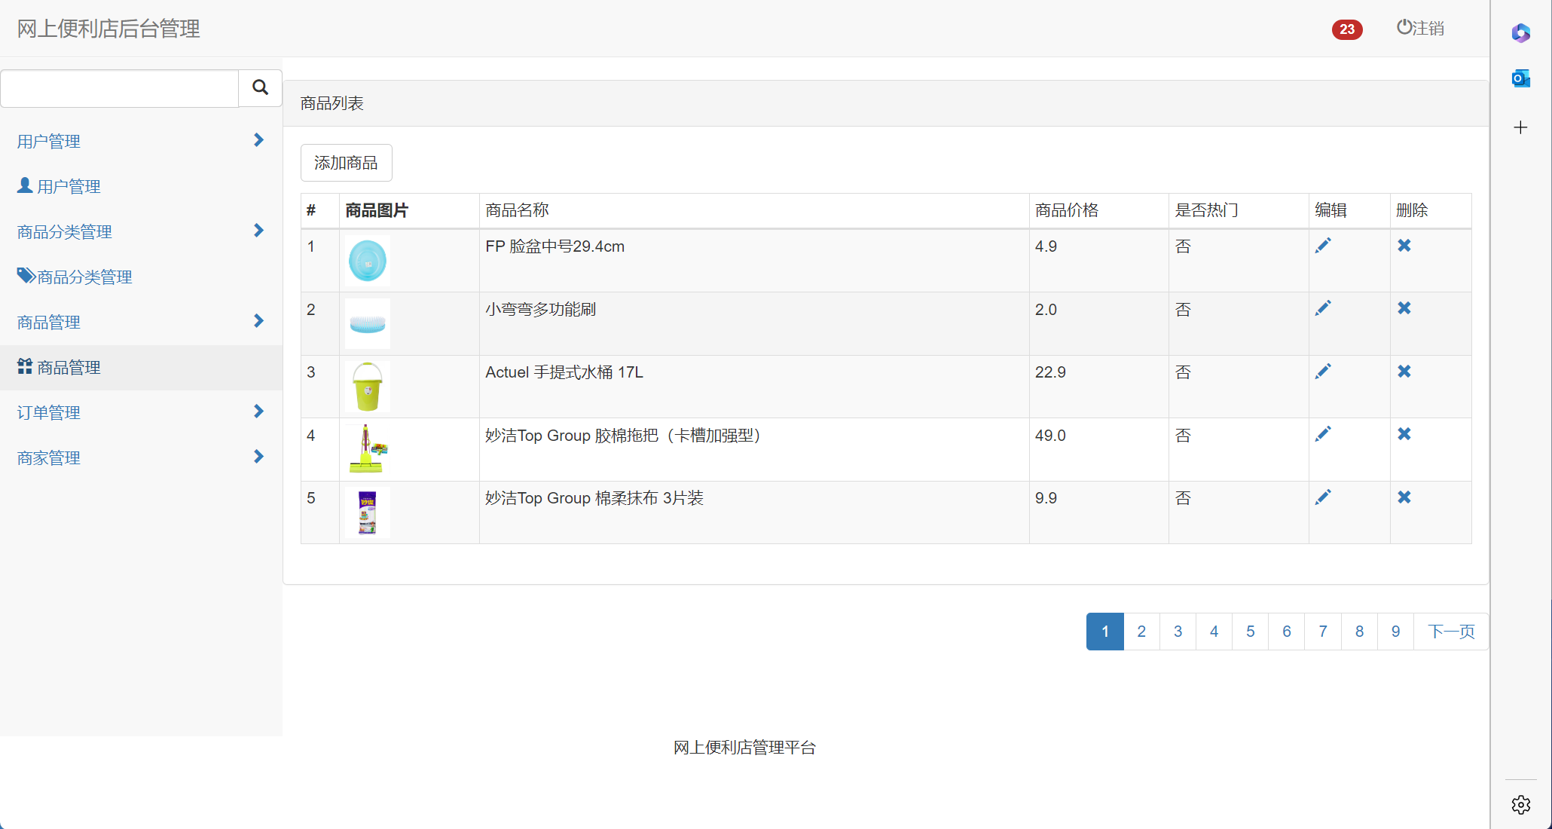
Task: Expand the 用户管理 section chevron
Action: tap(258, 140)
